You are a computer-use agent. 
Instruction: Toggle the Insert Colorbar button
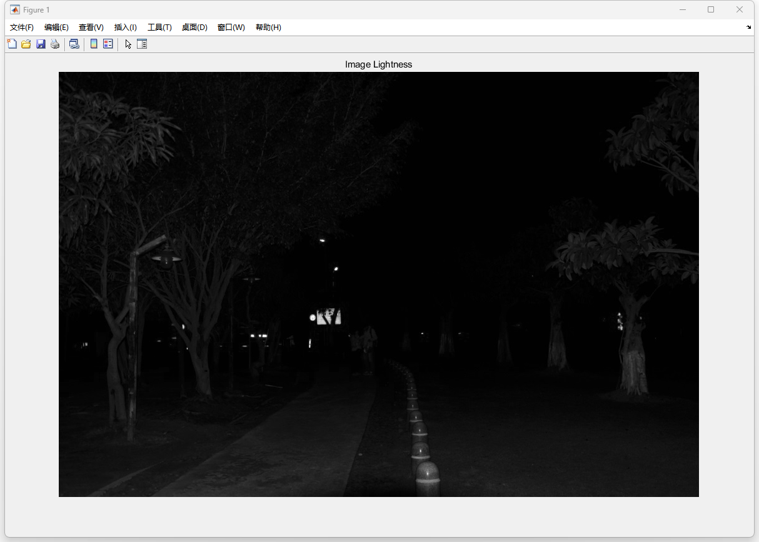coord(94,44)
